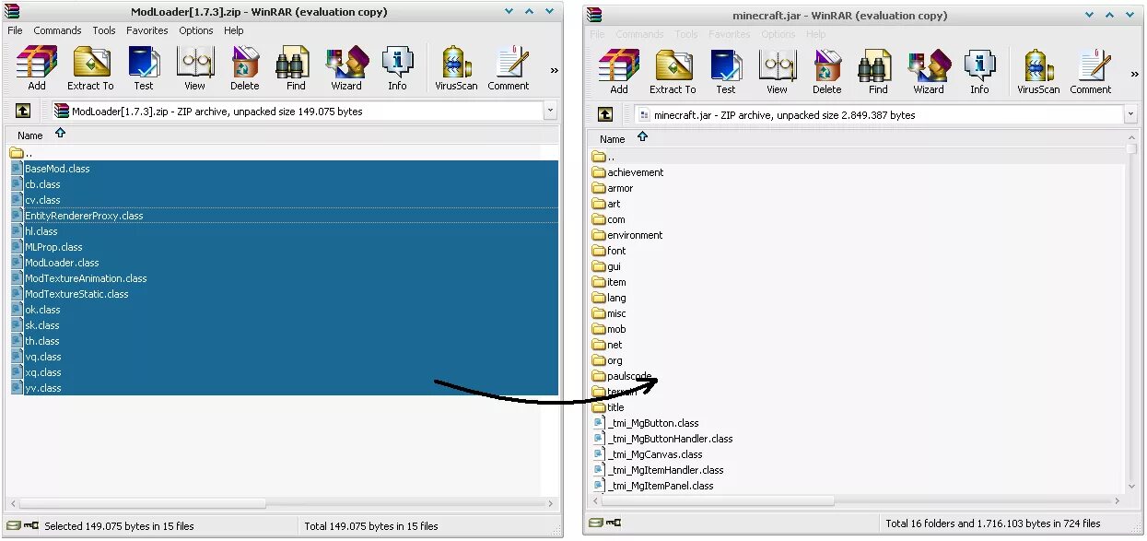
Task: Open Help menu in ModLoader window
Action: 234,30
